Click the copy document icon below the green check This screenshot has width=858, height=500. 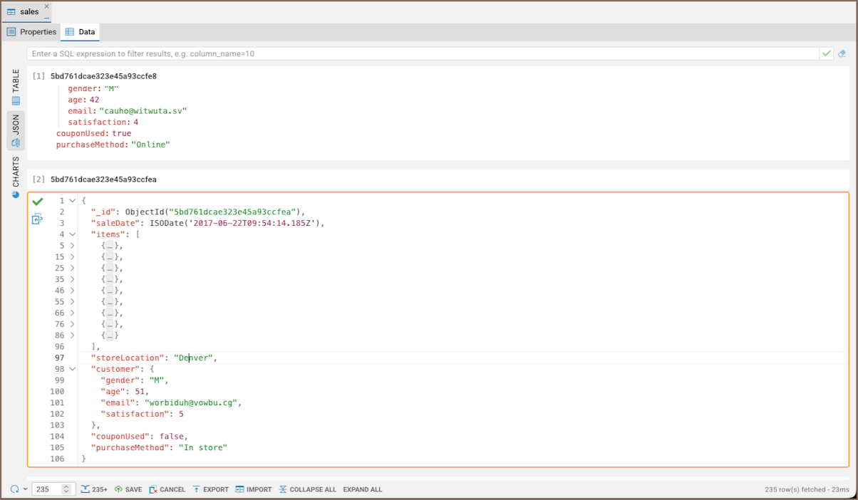38,219
